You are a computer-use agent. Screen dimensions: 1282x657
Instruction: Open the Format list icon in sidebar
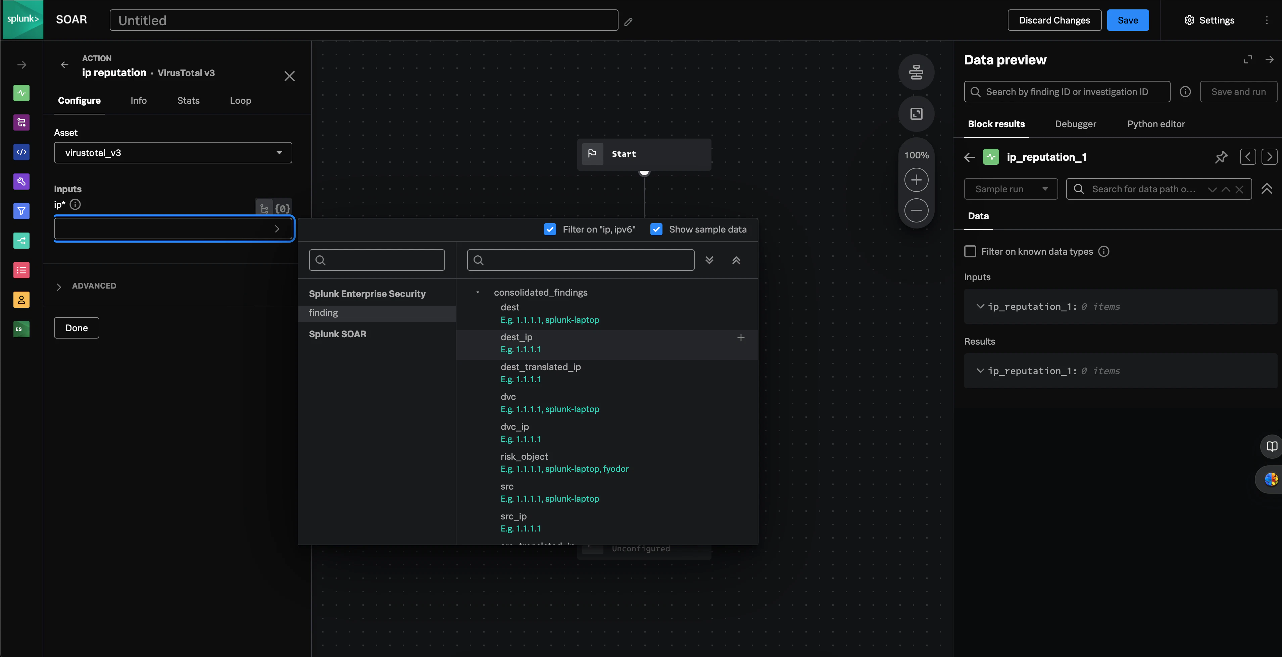coord(21,270)
